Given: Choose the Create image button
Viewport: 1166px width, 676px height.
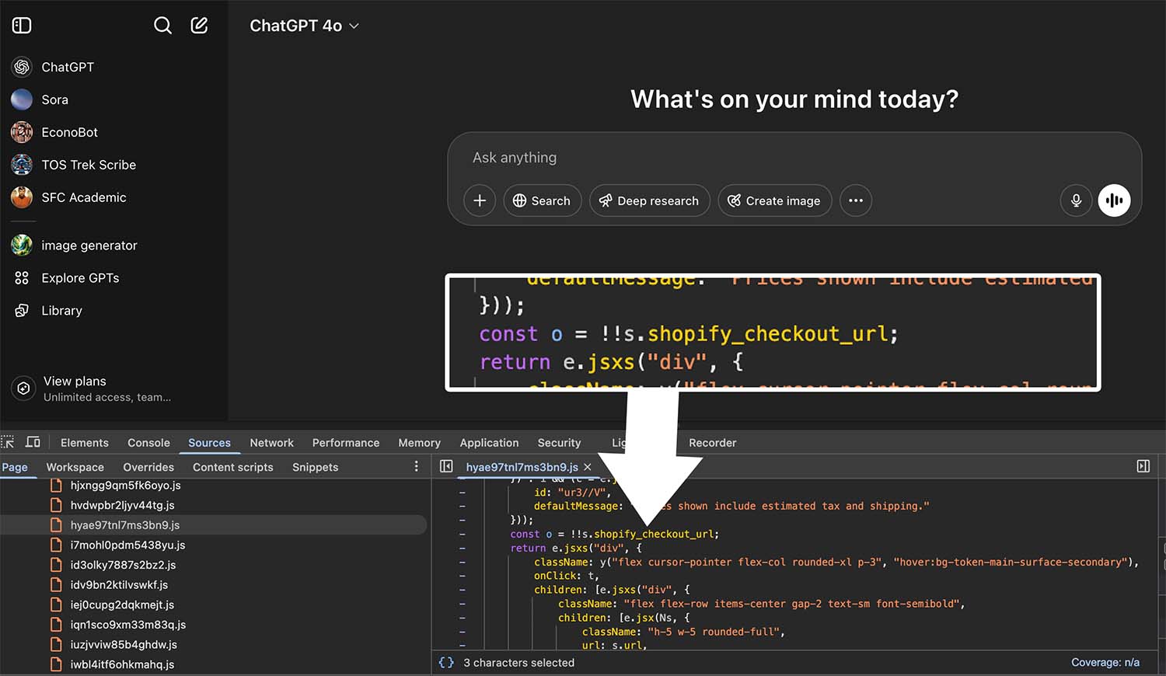Looking at the screenshot, I should tap(774, 200).
